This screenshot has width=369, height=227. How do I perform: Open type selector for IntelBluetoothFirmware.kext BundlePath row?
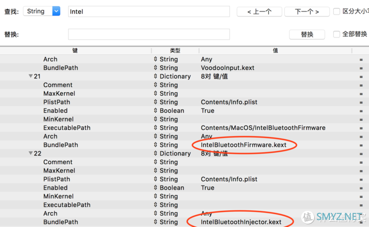click(x=155, y=145)
